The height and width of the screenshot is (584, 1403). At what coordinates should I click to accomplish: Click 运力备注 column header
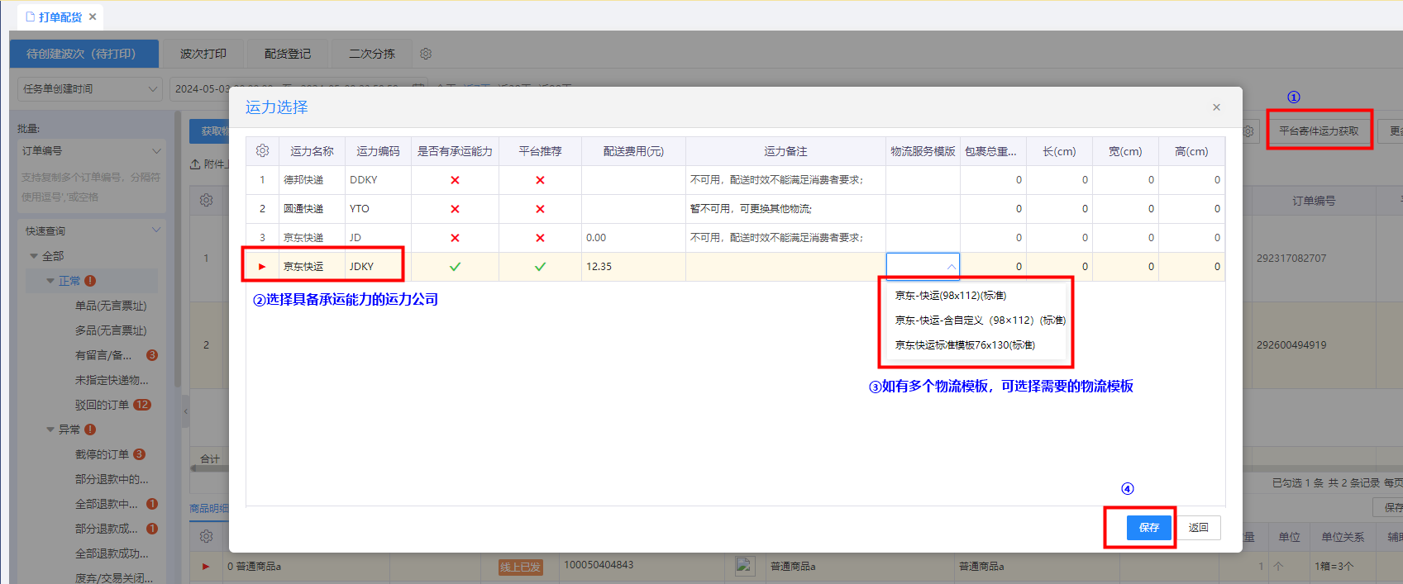(785, 151)
